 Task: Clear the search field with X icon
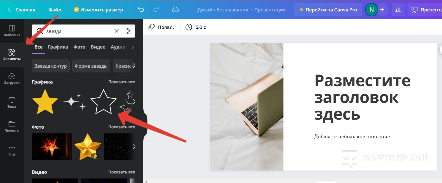pos(116,31)
